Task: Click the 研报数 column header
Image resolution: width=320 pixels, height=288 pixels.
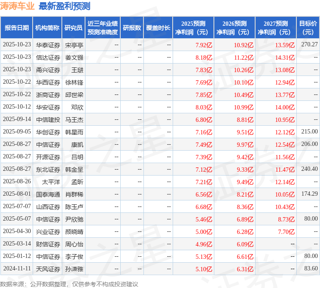Action: coord(132,28)
